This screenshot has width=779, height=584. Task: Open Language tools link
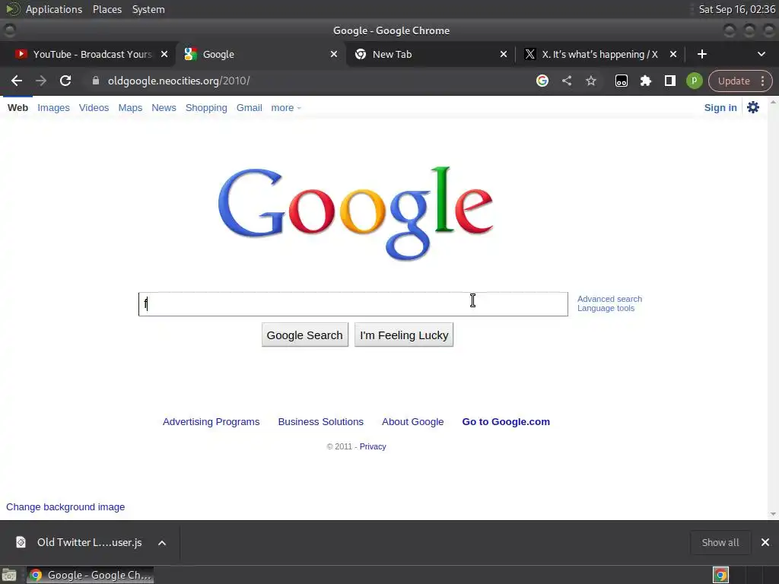tap(606, 309)
